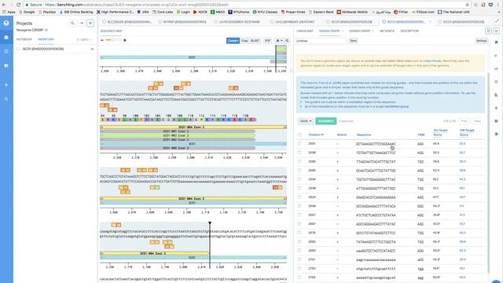Check guide at position 2551

(x=299, y=144)
